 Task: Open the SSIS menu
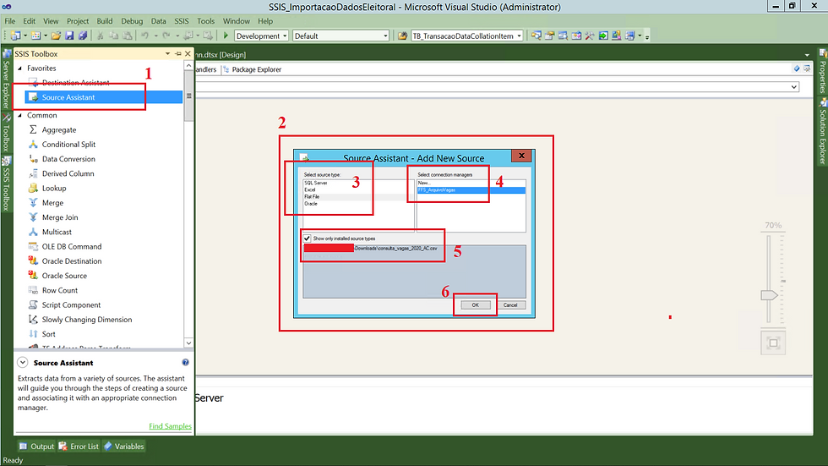181,21
